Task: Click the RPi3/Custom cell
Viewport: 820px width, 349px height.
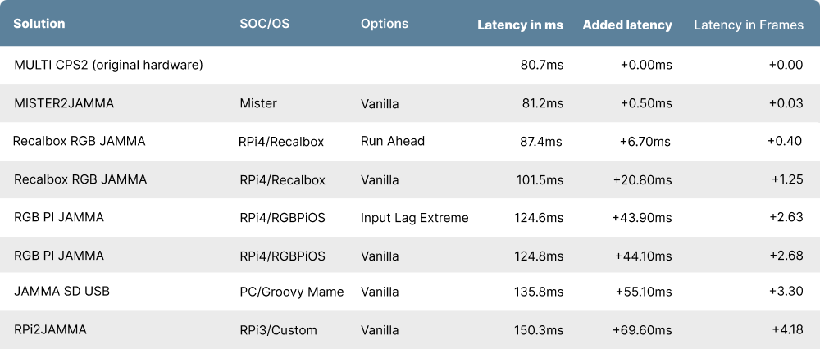Action: click(277, 330)
